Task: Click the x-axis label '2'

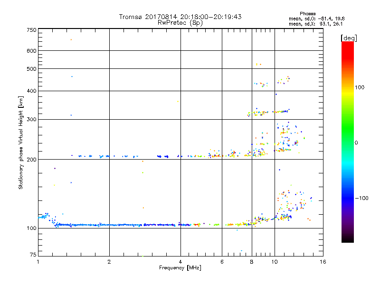Action: 109,262
